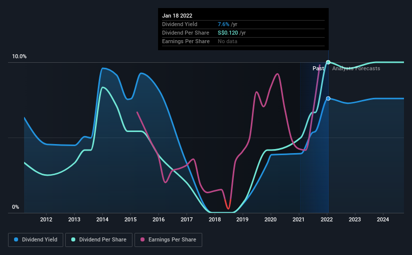Viewport: 412px width, 255px height.
Task: Select the 2016 year label
Action: pyautogui.click(x=159, y=219)
